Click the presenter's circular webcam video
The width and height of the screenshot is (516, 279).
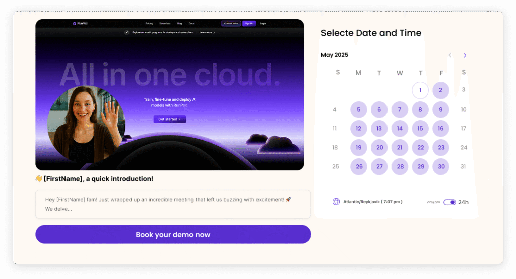pos(87,124)
